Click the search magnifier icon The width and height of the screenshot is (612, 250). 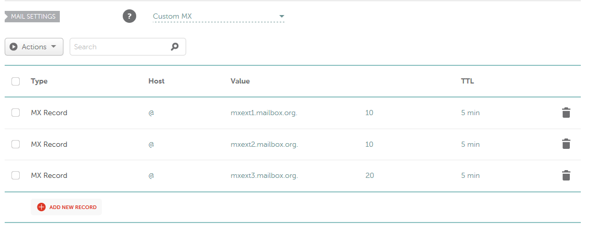(175, 47)
